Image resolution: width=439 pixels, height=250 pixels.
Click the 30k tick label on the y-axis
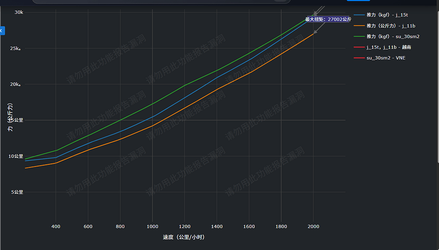[19, 12]
